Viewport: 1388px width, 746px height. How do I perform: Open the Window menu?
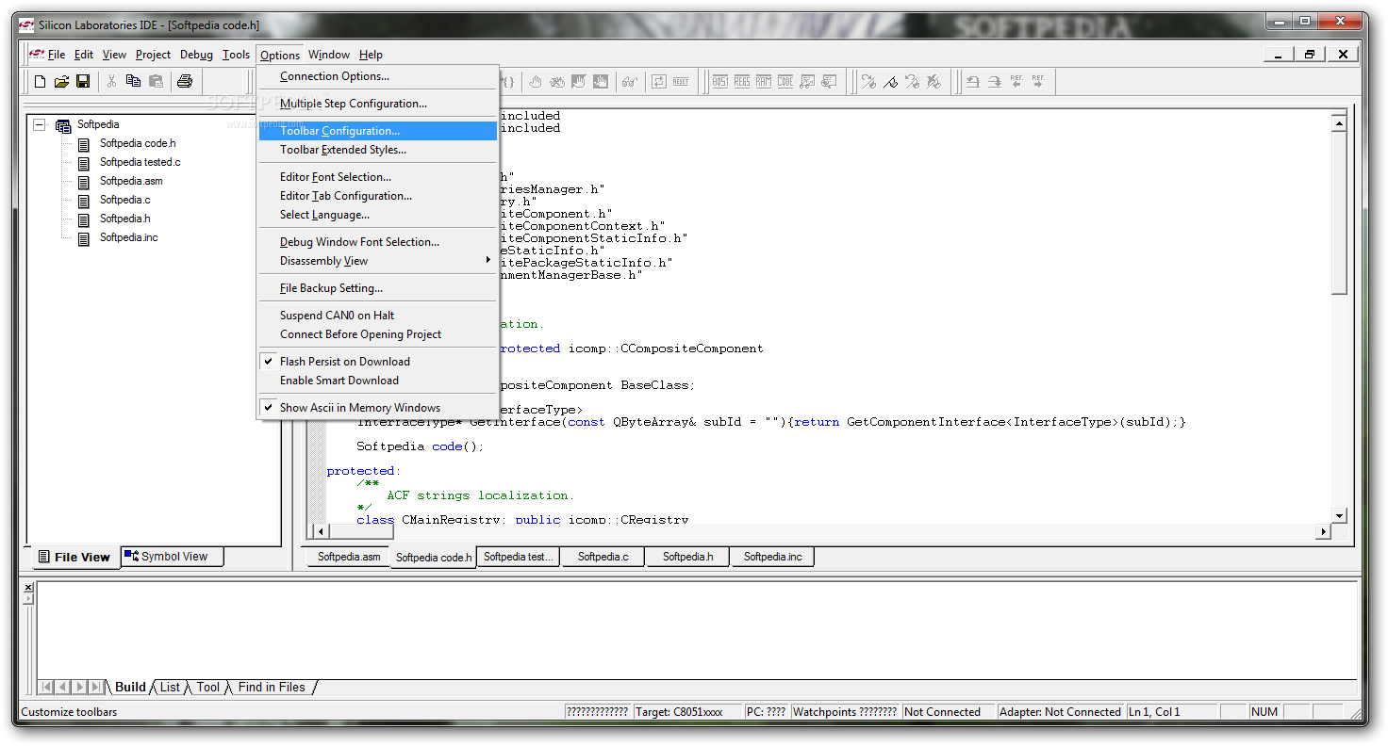[x=329, y=55]
